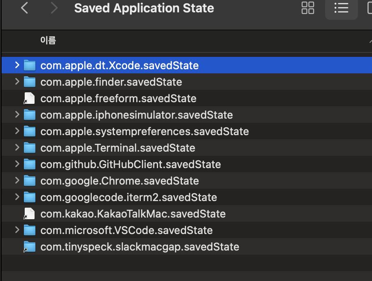Switch to icon grid view
Screen dimensions: 372x281
click(x=308, y=8)
